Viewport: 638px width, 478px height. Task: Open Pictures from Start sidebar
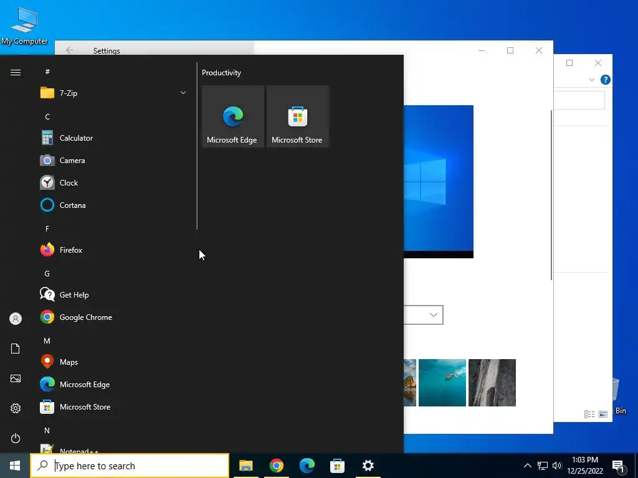(16, 379)
